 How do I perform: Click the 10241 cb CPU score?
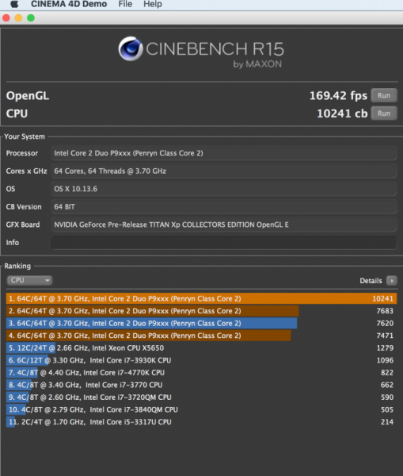pos(342,113)
